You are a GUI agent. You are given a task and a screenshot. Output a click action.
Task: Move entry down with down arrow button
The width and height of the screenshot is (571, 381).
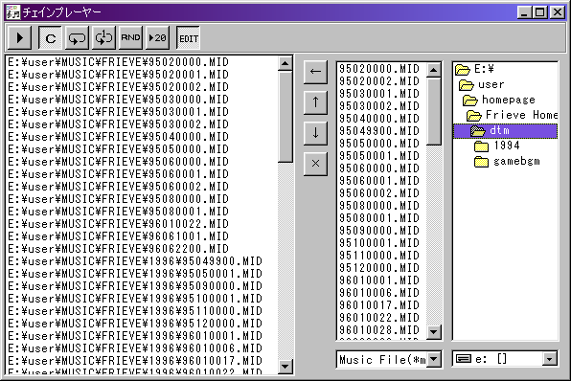[x=315, y=133]
